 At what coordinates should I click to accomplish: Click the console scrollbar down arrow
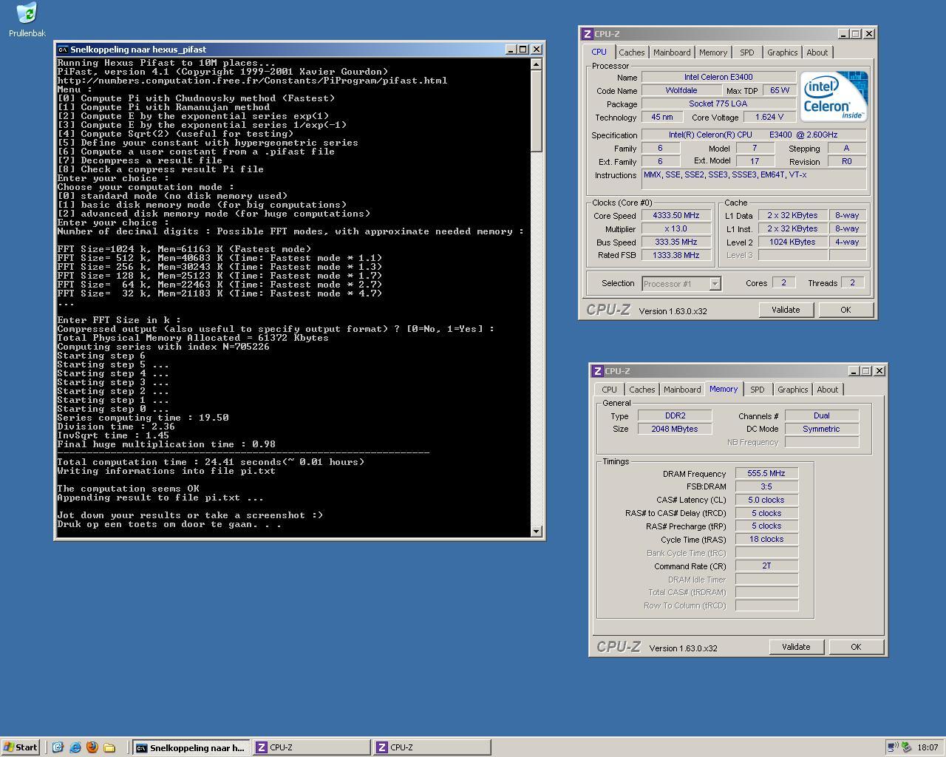pos(537,531)
